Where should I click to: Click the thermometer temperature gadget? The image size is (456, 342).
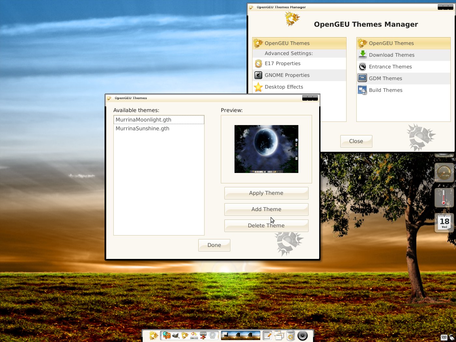[444, 198]
